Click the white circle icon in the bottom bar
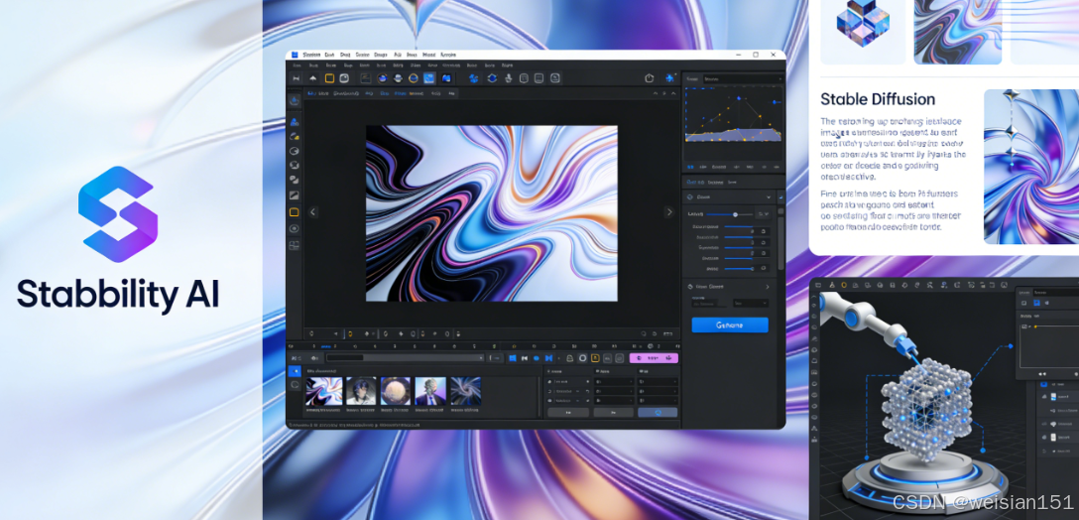 tap(582, 358)
